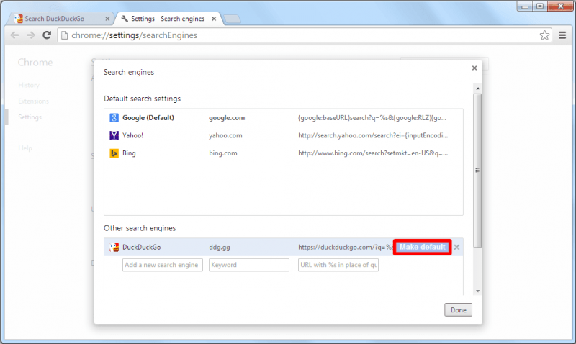The width and height of the screenshot is (576, 344).
Task: Click the yahoo.com keyword
Action: click(225, 135)
